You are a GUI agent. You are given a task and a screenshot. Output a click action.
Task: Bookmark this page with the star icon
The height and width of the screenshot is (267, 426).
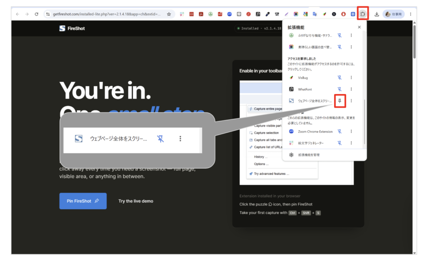169,14
